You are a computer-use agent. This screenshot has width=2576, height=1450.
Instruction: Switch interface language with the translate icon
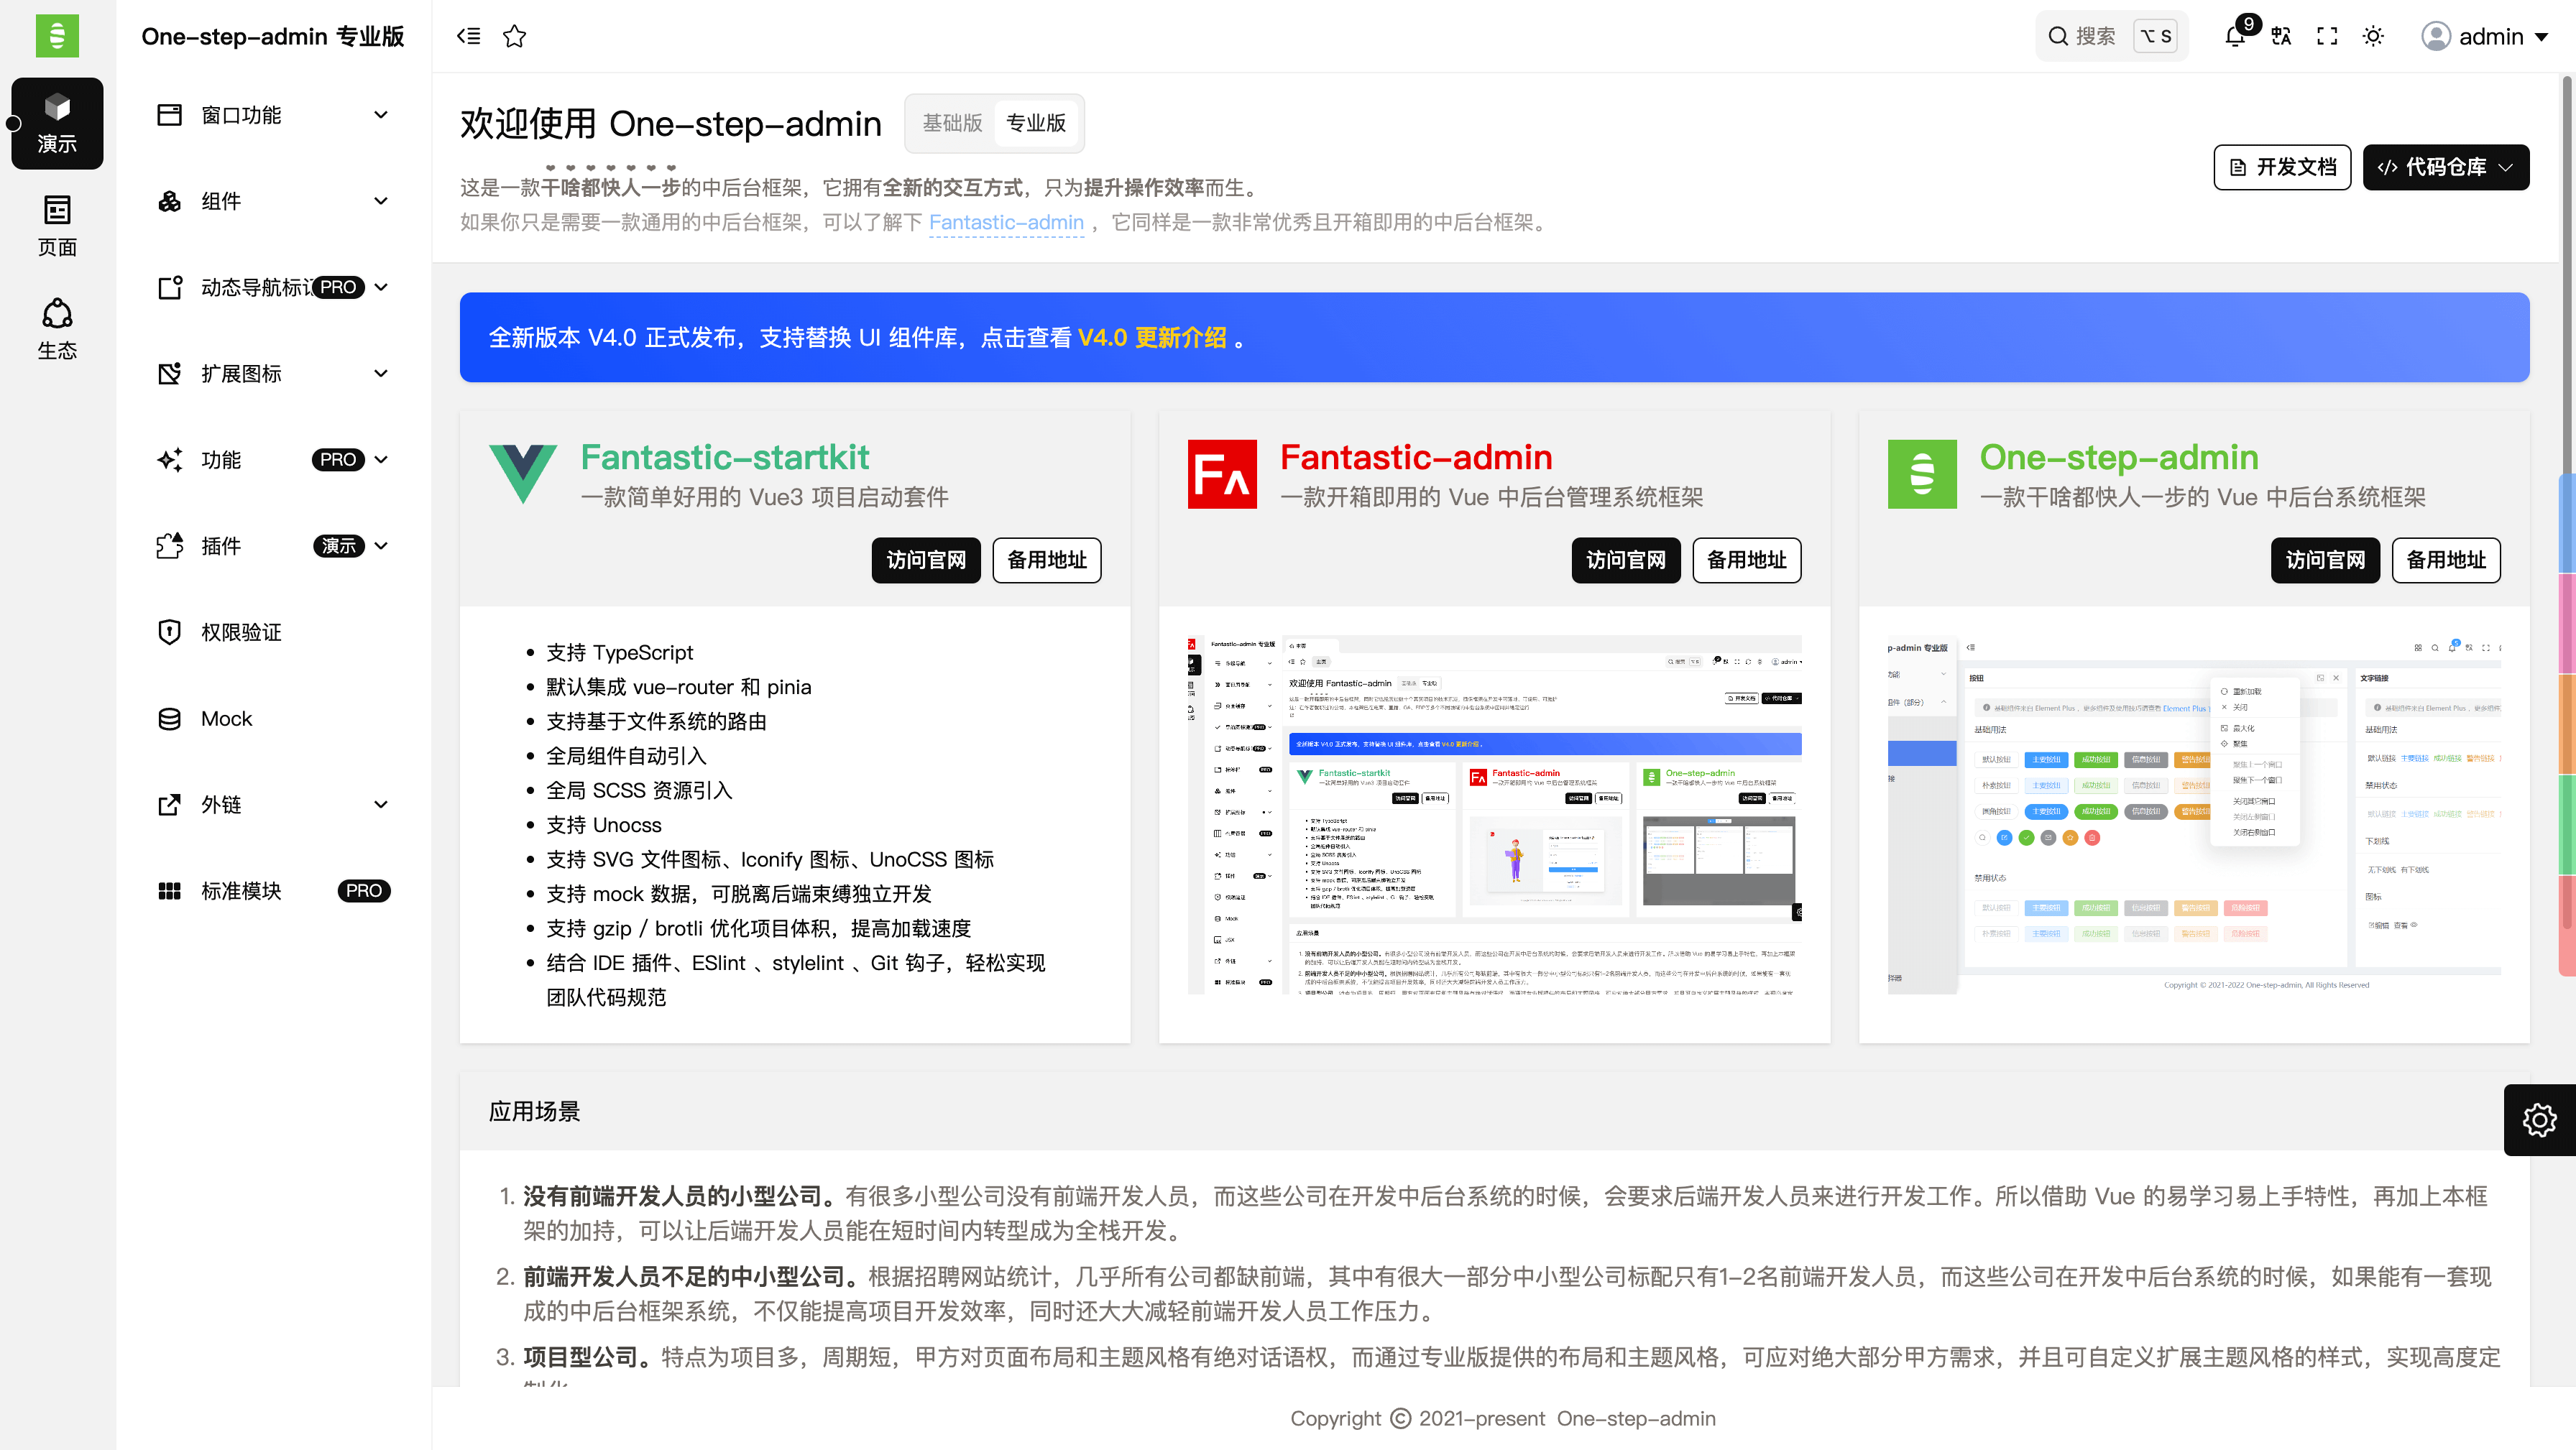(2280, 36)
